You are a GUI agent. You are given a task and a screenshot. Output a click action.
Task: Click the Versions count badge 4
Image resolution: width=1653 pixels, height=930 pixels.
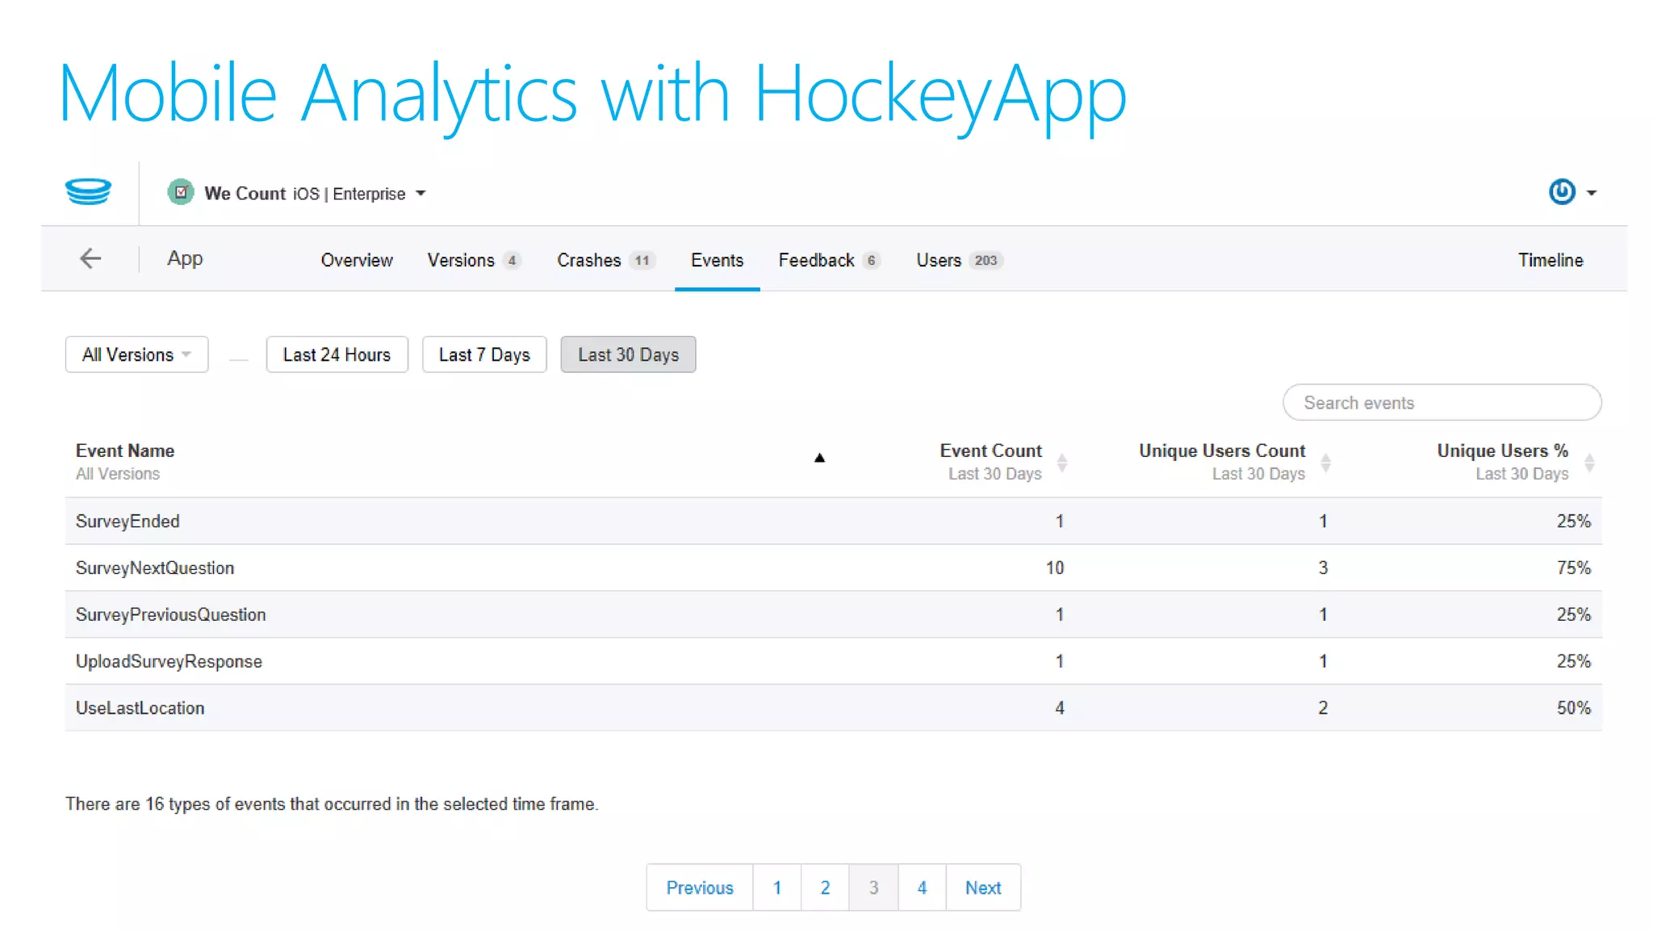tap(512, 260)
